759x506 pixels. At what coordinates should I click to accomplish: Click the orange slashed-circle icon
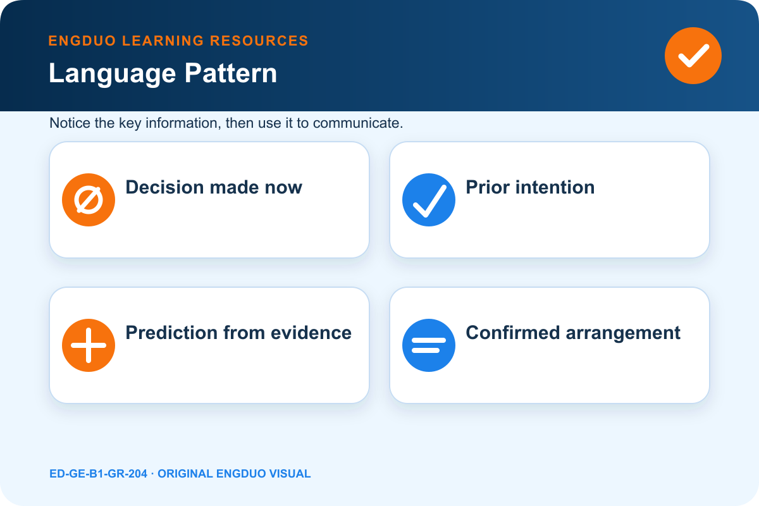point(89,200)
